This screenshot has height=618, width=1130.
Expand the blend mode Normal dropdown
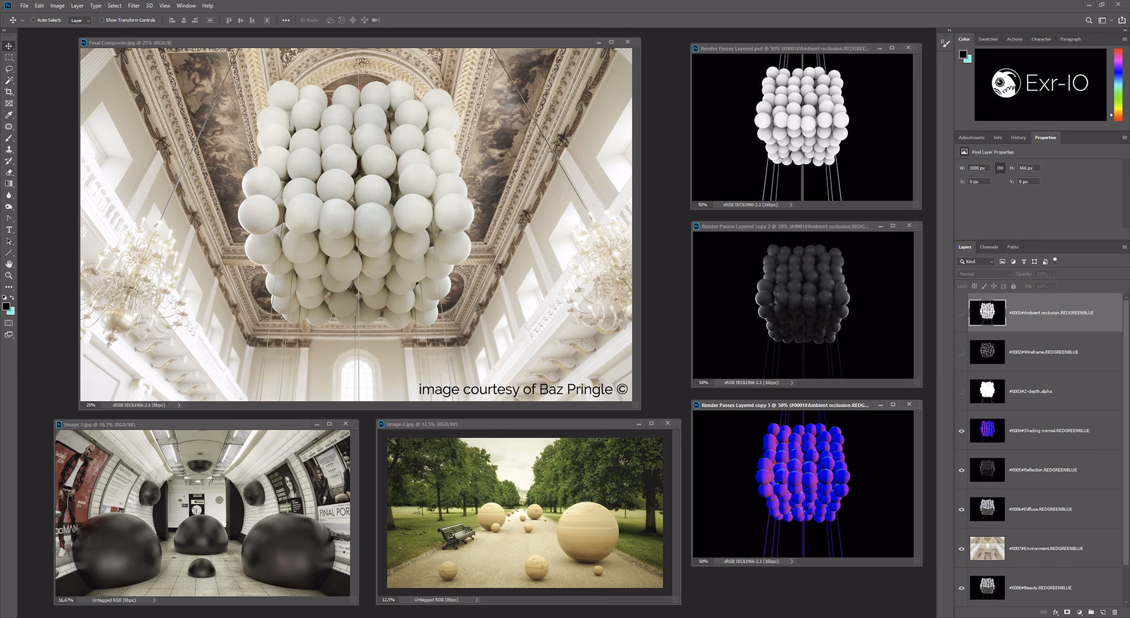click(x=985, y=274)
